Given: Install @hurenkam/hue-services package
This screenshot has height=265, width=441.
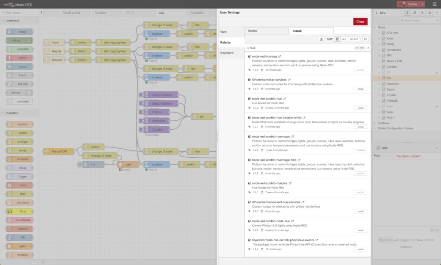Looking at the screenshot, I should click(360, 89).
